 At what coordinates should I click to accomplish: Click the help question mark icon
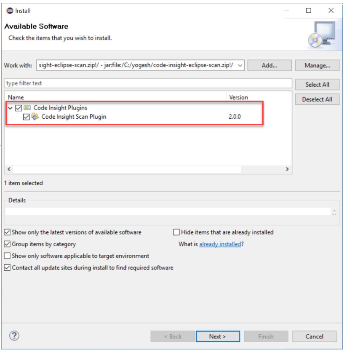tap(14, 336)
